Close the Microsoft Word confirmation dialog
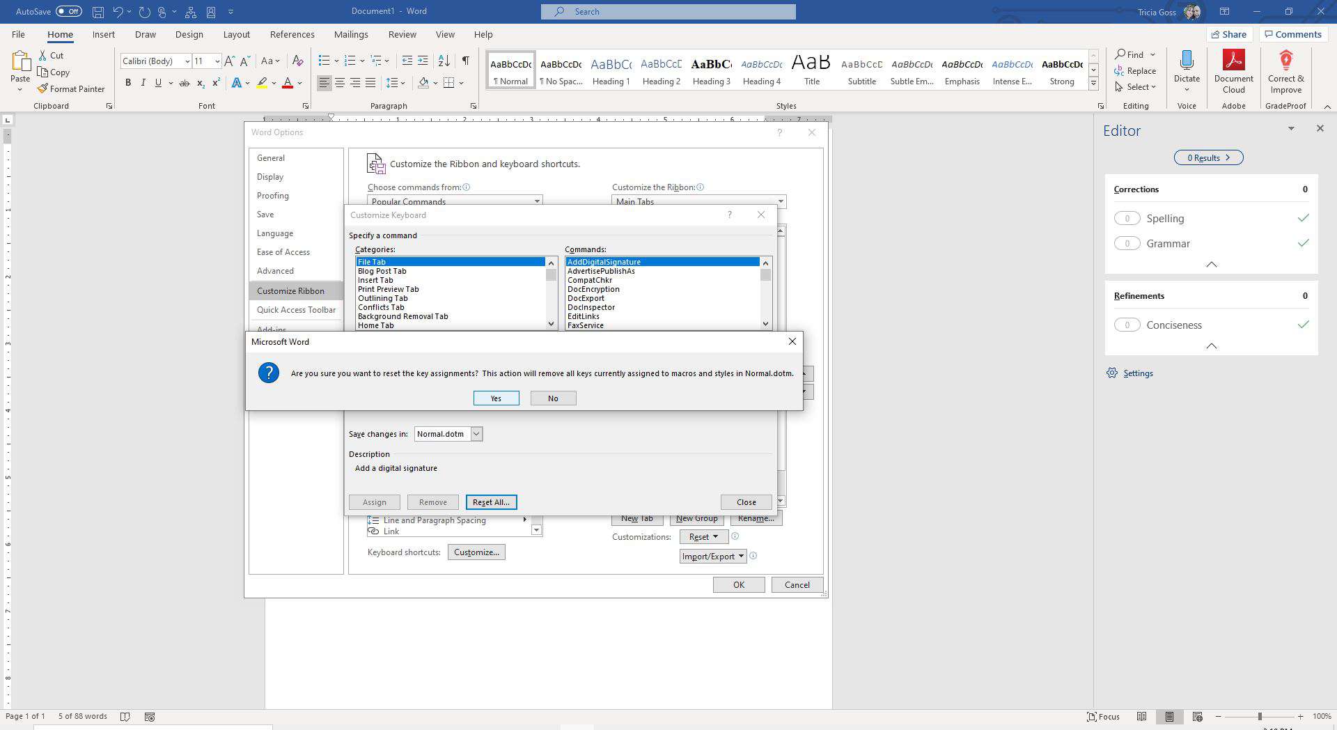 pos(792,341)
